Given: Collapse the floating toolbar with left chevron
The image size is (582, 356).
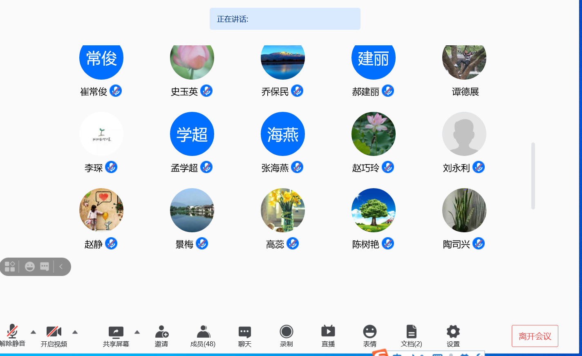Looking at the screenshot, I should coord(61,267).
